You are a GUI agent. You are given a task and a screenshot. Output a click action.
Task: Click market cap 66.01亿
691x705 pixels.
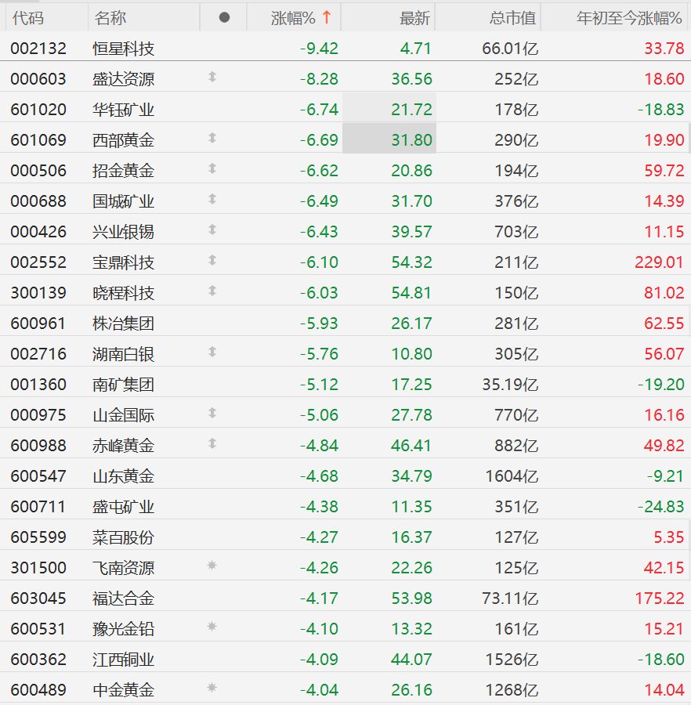coord(510,49)
